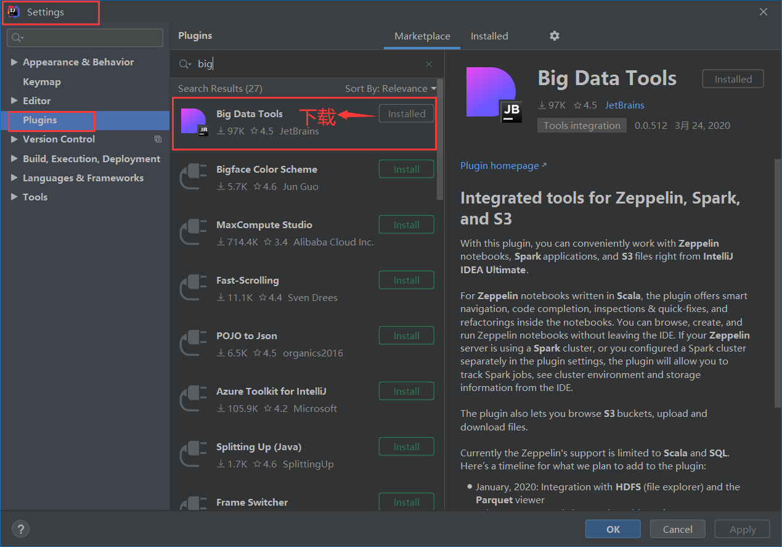Click the Big Data Tools icon in results
The width and height of the screenshot is (782, 547).
(x=193, y=120)
